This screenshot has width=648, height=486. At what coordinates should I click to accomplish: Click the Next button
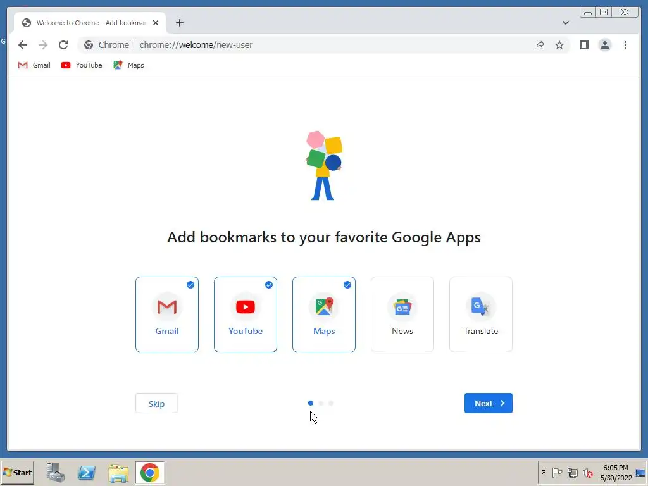click(489, 403)
